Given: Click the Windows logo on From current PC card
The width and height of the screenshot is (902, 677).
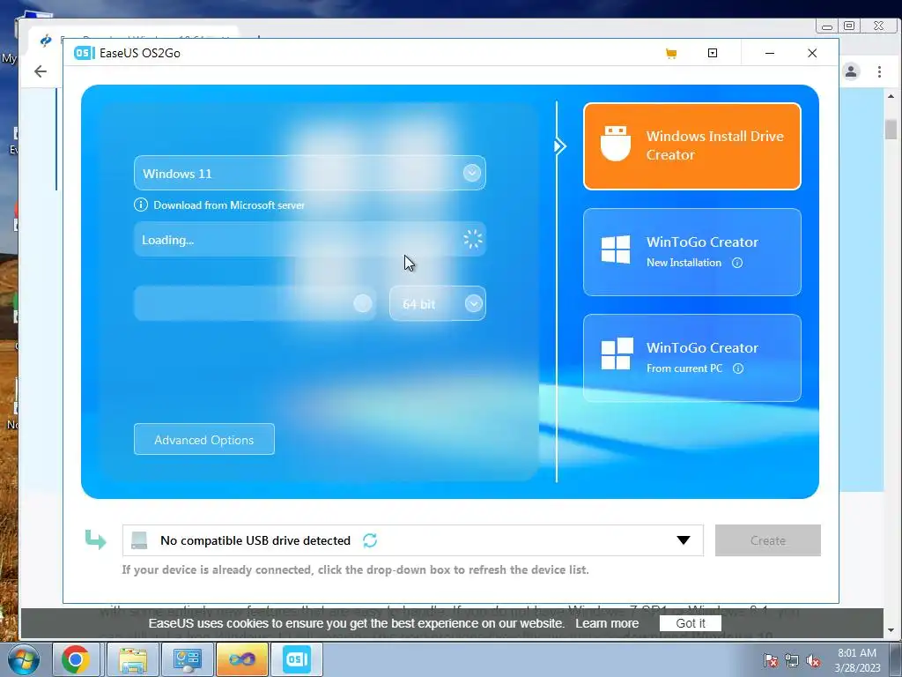Looking at the screenshot, I should point(617,353).
